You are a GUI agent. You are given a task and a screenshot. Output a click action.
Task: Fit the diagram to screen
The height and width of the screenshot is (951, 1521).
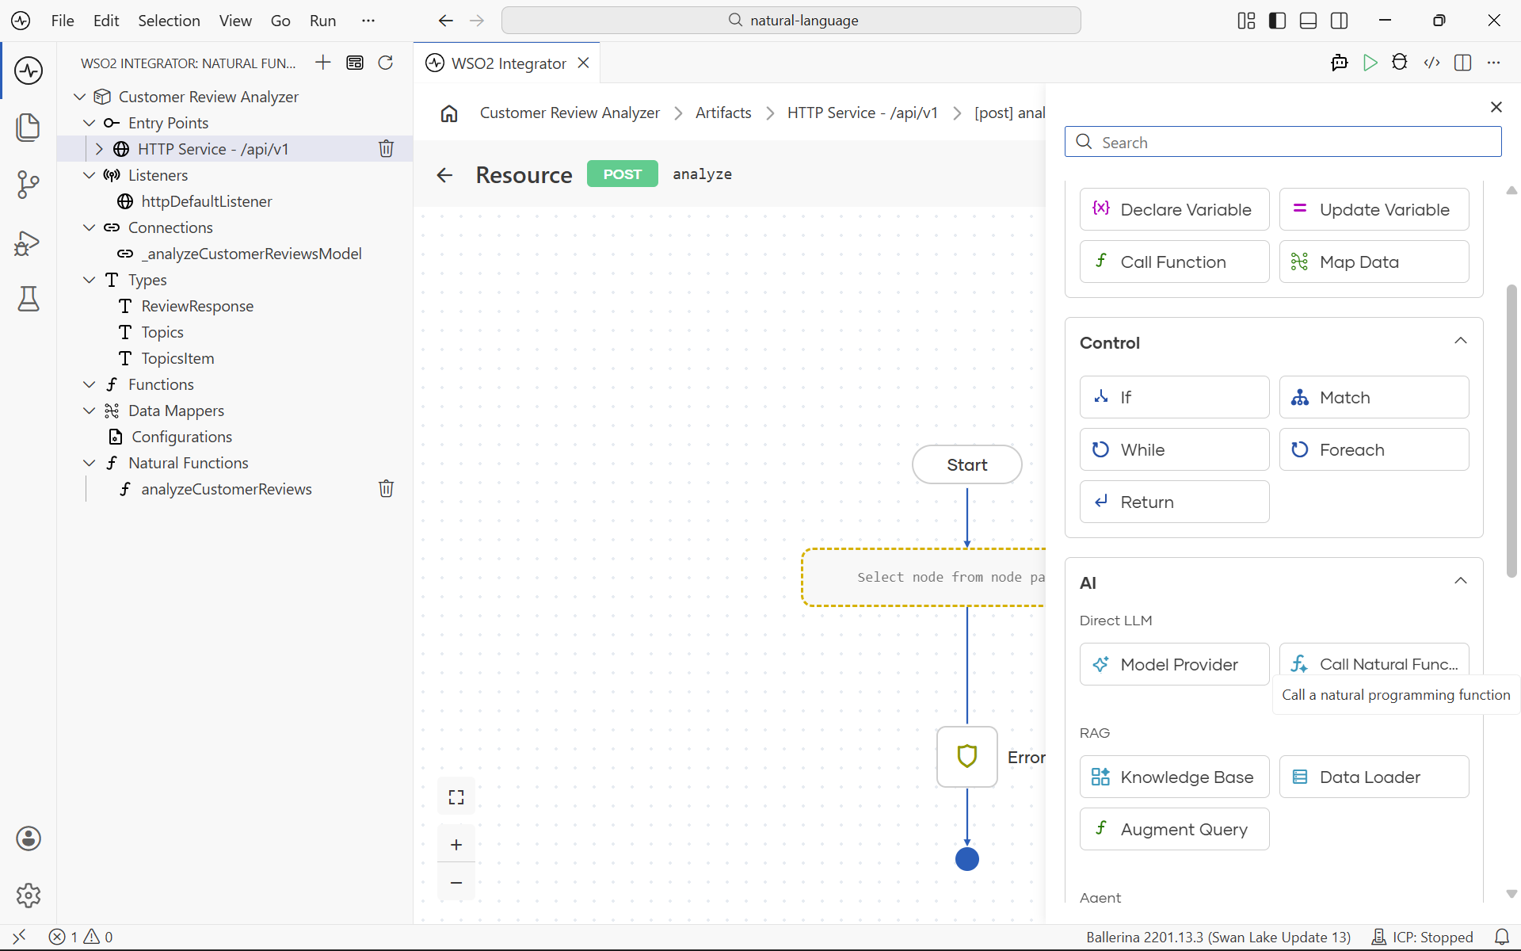[456, 796]
